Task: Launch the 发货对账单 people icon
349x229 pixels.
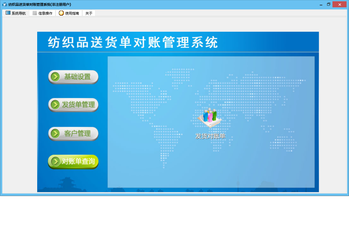Action: pyautogui.click(x=209, y=117)
